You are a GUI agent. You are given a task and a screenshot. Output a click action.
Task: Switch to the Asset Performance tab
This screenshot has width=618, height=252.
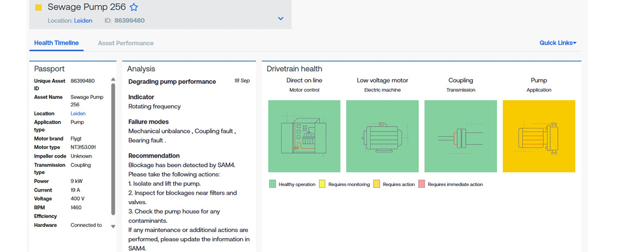click(125, 43)
